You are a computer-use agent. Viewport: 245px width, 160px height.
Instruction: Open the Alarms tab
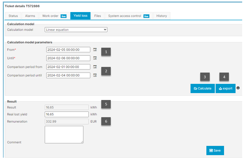(x=30, y=16)
